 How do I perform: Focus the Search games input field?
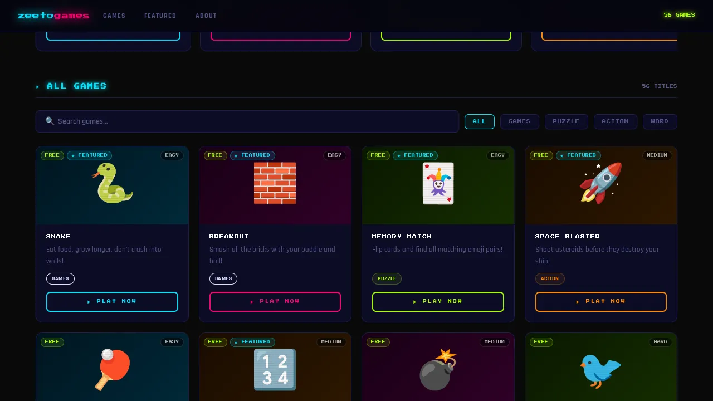point(247,121)
